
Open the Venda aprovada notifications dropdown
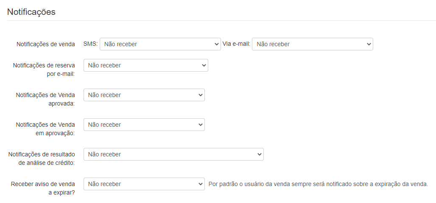[144, 95]
